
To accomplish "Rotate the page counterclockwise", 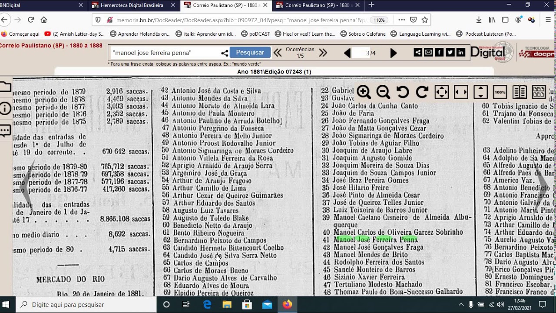I will tap(403, 92).
